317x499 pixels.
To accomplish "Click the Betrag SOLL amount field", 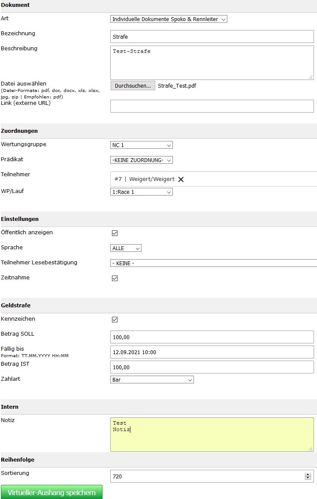I will pos(212,337).
